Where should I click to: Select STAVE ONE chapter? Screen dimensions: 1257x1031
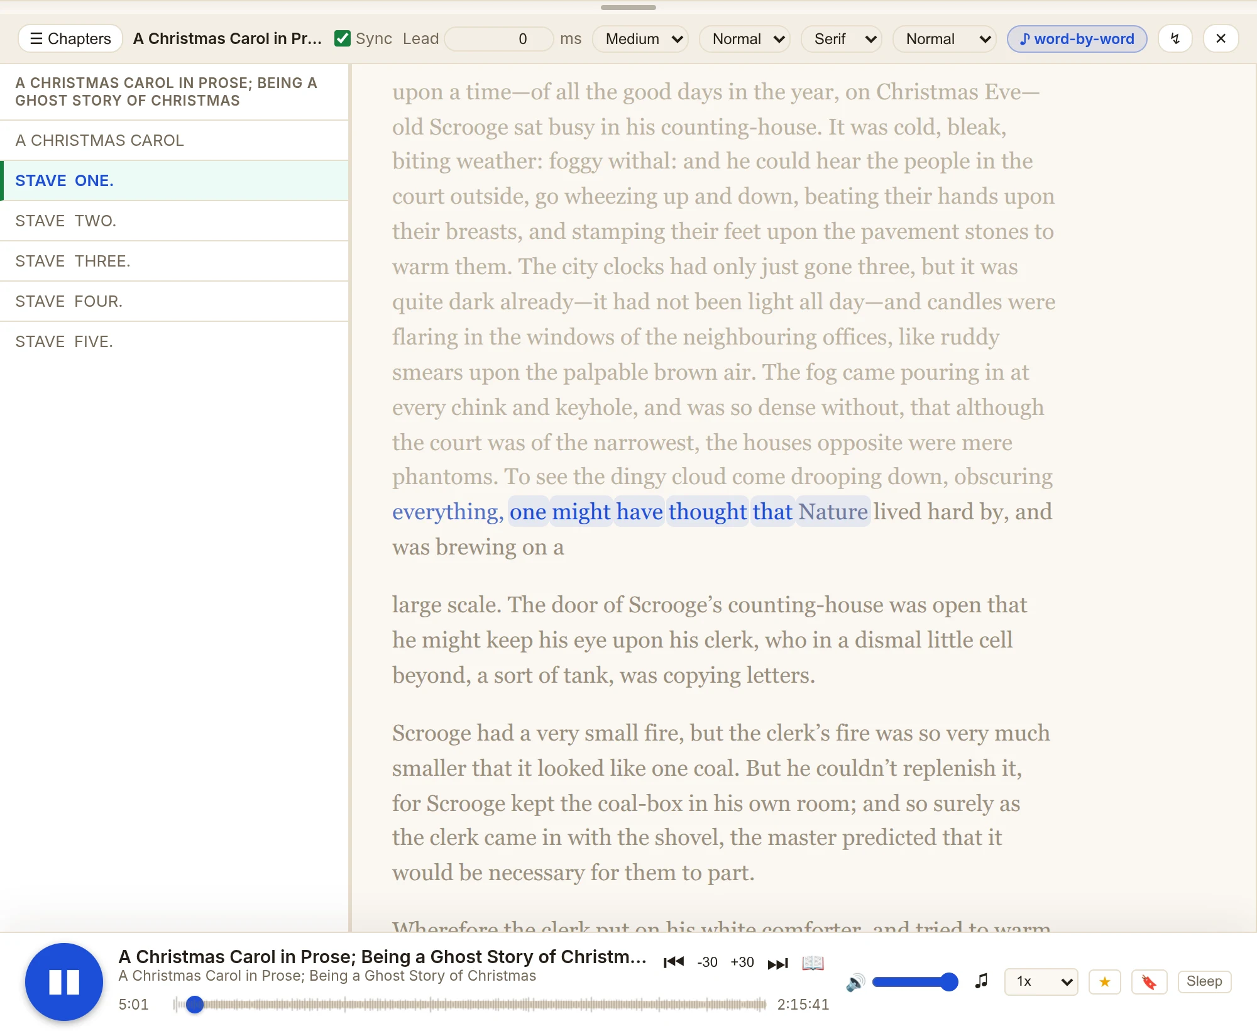(174, 180)
